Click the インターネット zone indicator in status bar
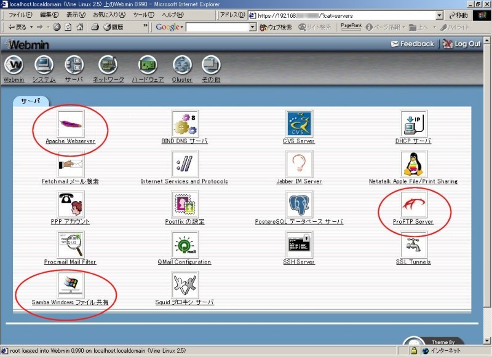 [442, 350]
